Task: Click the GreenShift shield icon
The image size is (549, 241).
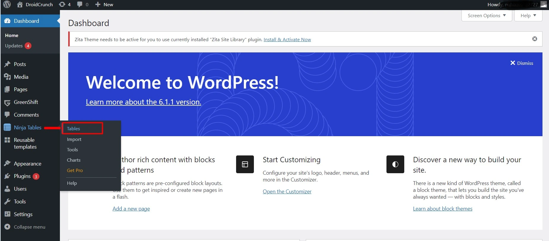Action: 7,102
